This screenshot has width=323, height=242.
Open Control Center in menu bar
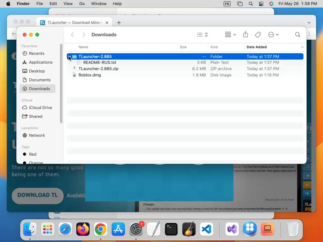261,4
